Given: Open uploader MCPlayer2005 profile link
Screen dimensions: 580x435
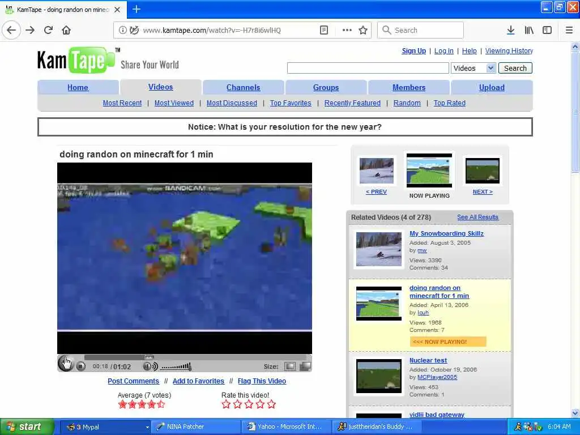Looking at the screenshot, I should 437,377.
